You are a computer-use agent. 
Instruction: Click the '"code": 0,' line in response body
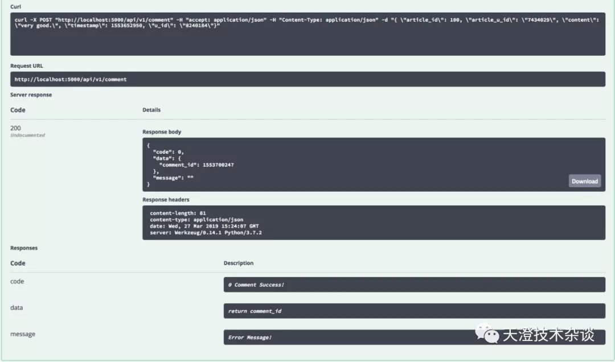click(168, 152)
